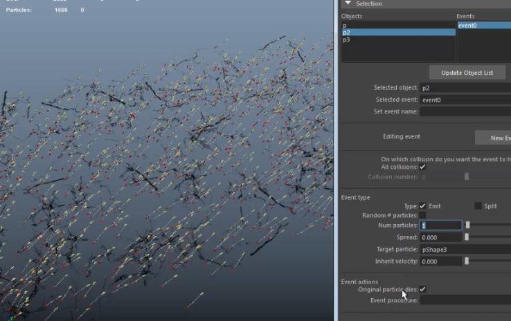Click the Spread slider handle
511x321 pixels.
click(467, 237)
